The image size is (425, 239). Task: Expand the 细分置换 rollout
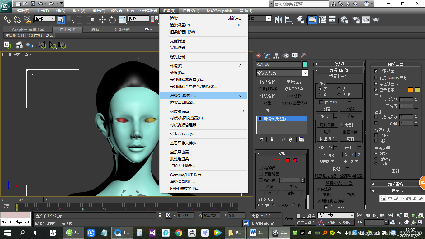click(x=395, y=184)
